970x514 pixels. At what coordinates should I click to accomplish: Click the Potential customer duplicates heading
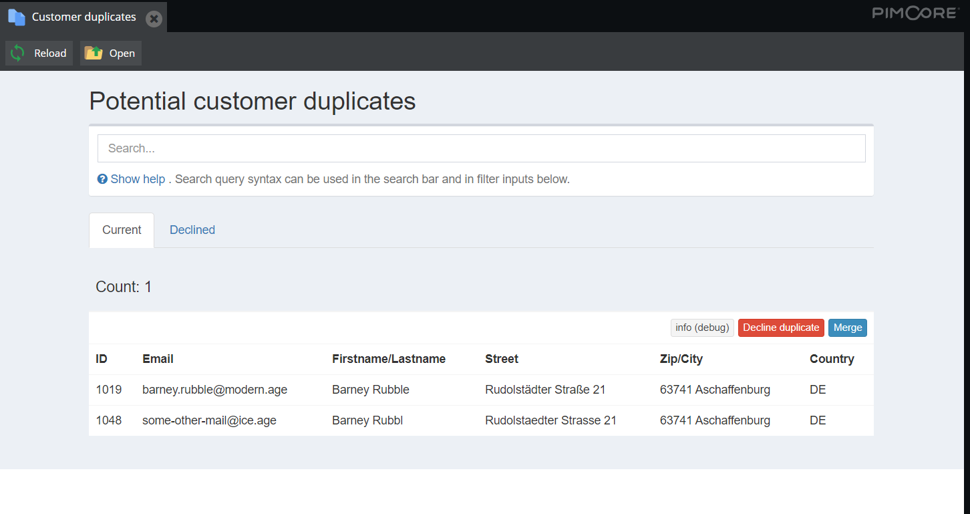pos(253,102)
